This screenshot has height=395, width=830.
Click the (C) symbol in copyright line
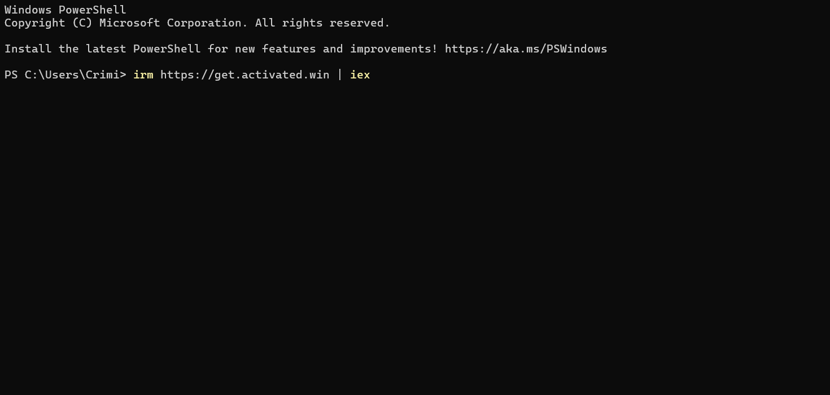pos(82,23)
